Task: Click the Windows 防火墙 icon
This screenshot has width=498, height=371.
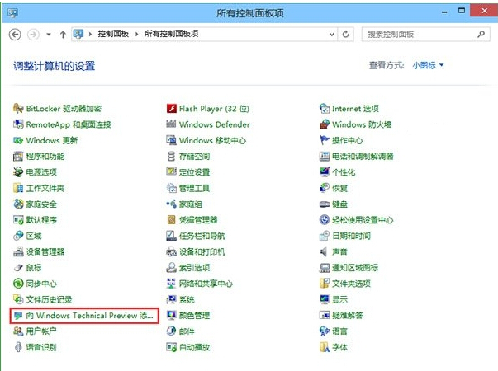Action: [x=325, y=124]
